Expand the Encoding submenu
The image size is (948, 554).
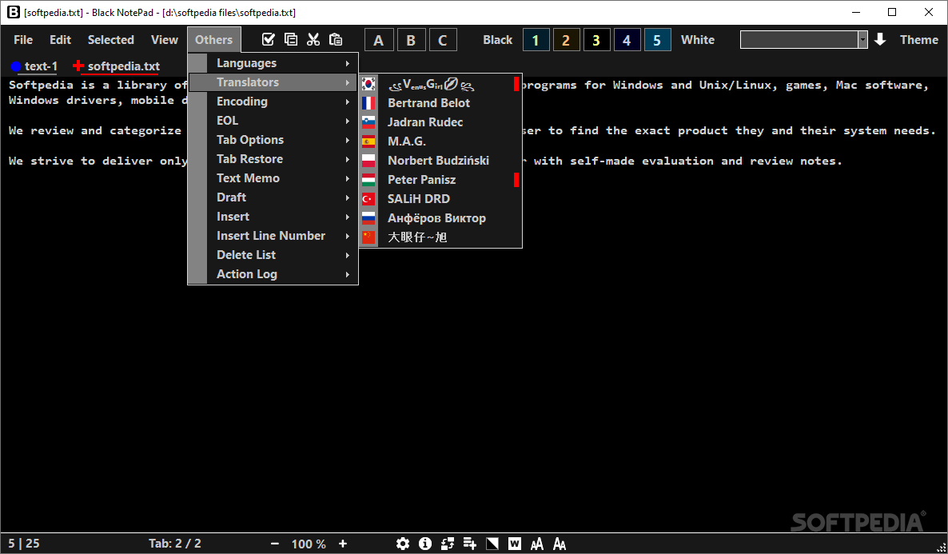click(x=273, y=102)
